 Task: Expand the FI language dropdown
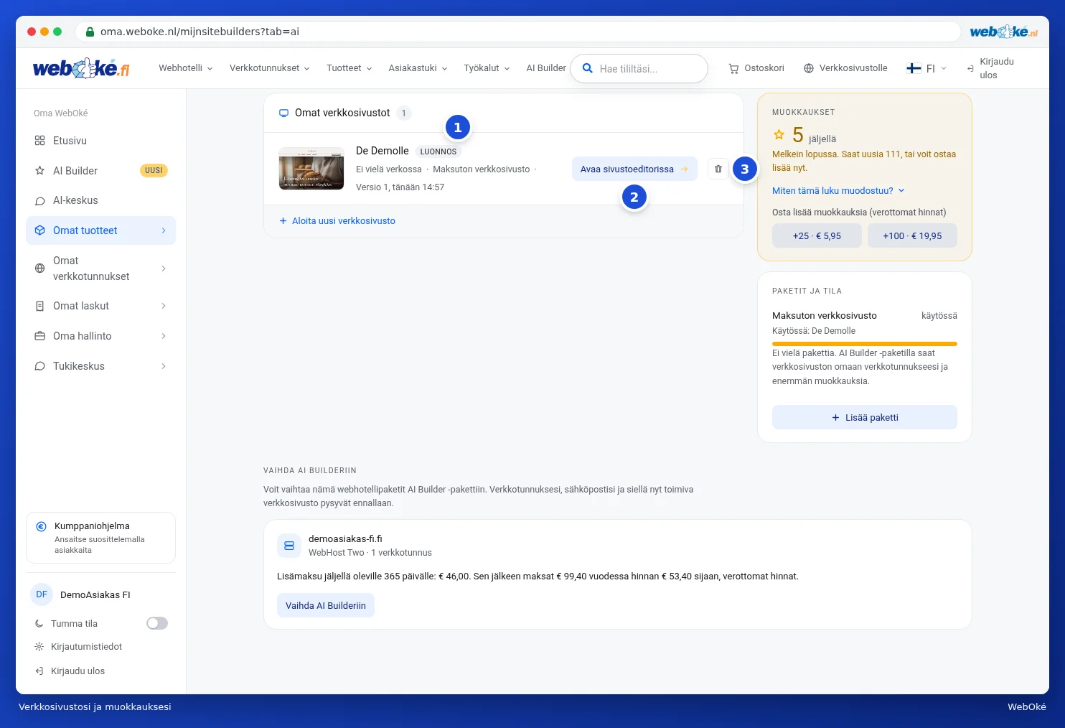tap(926, 68)
